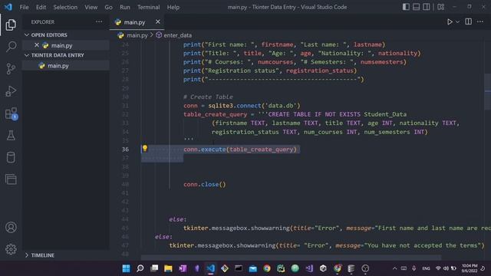Open OBS Studio from the taskbar
491x276 pixels.
coord(365,268)
